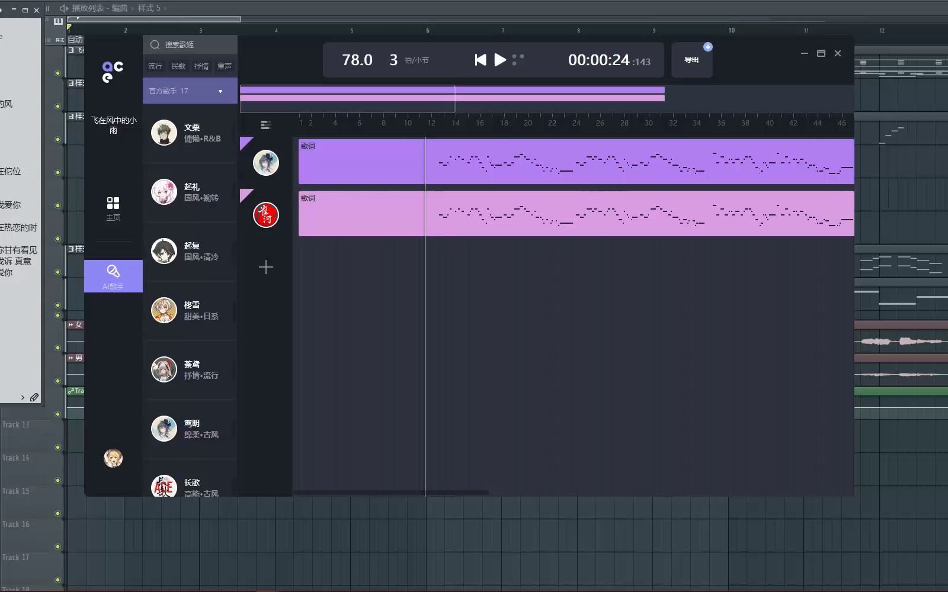
Task: Select singer 文栗 慵懒•R&B
Action: point(190,133)
